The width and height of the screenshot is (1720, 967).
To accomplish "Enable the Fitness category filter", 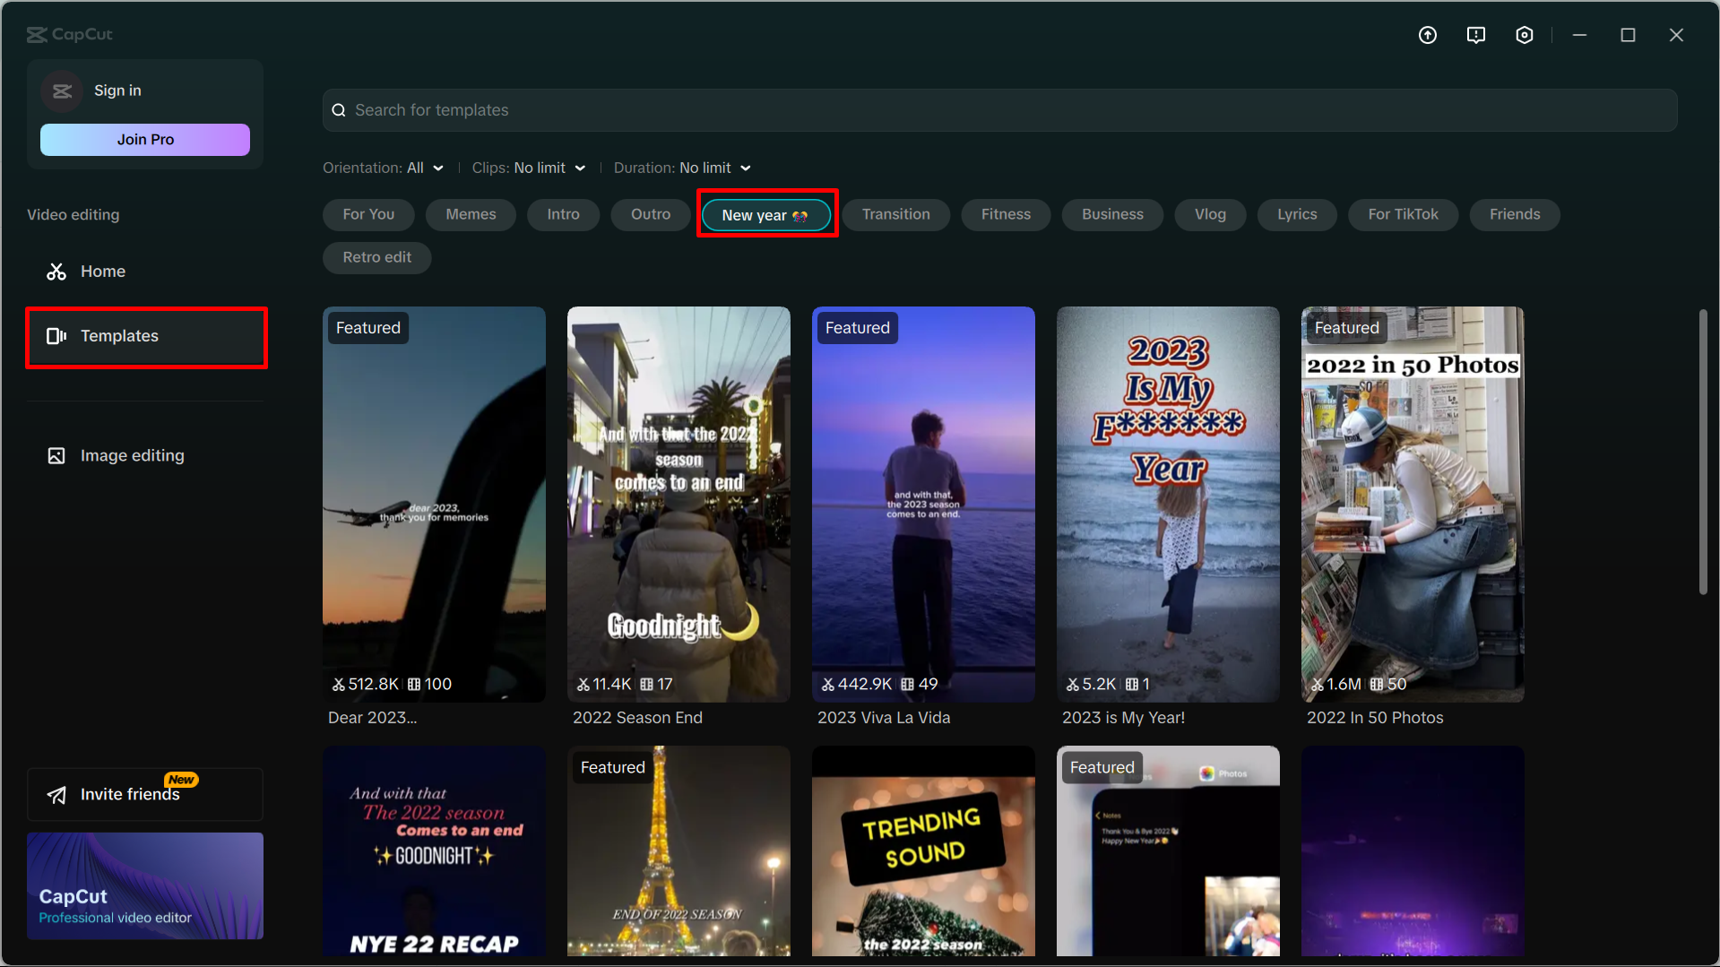I will coord(1005,214).
